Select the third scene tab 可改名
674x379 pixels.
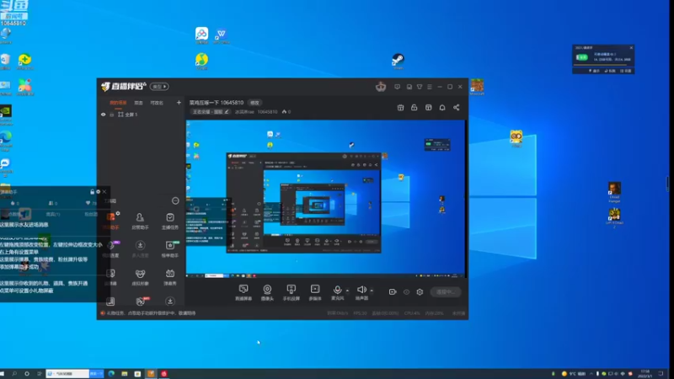tap(157, 103)
